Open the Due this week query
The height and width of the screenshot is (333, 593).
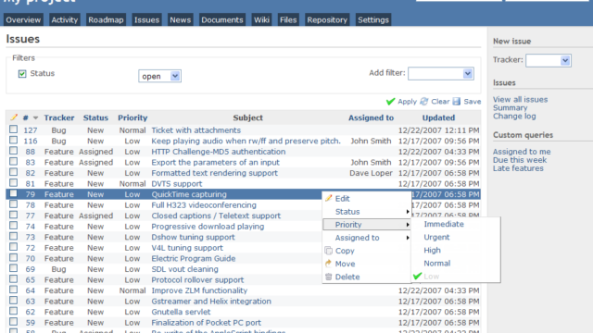coord(519,160)
